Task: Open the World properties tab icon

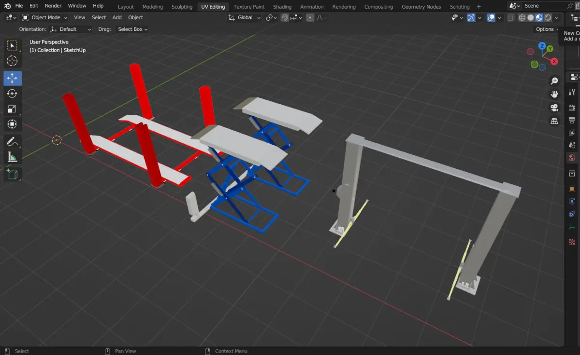Action: click(572, 157)
